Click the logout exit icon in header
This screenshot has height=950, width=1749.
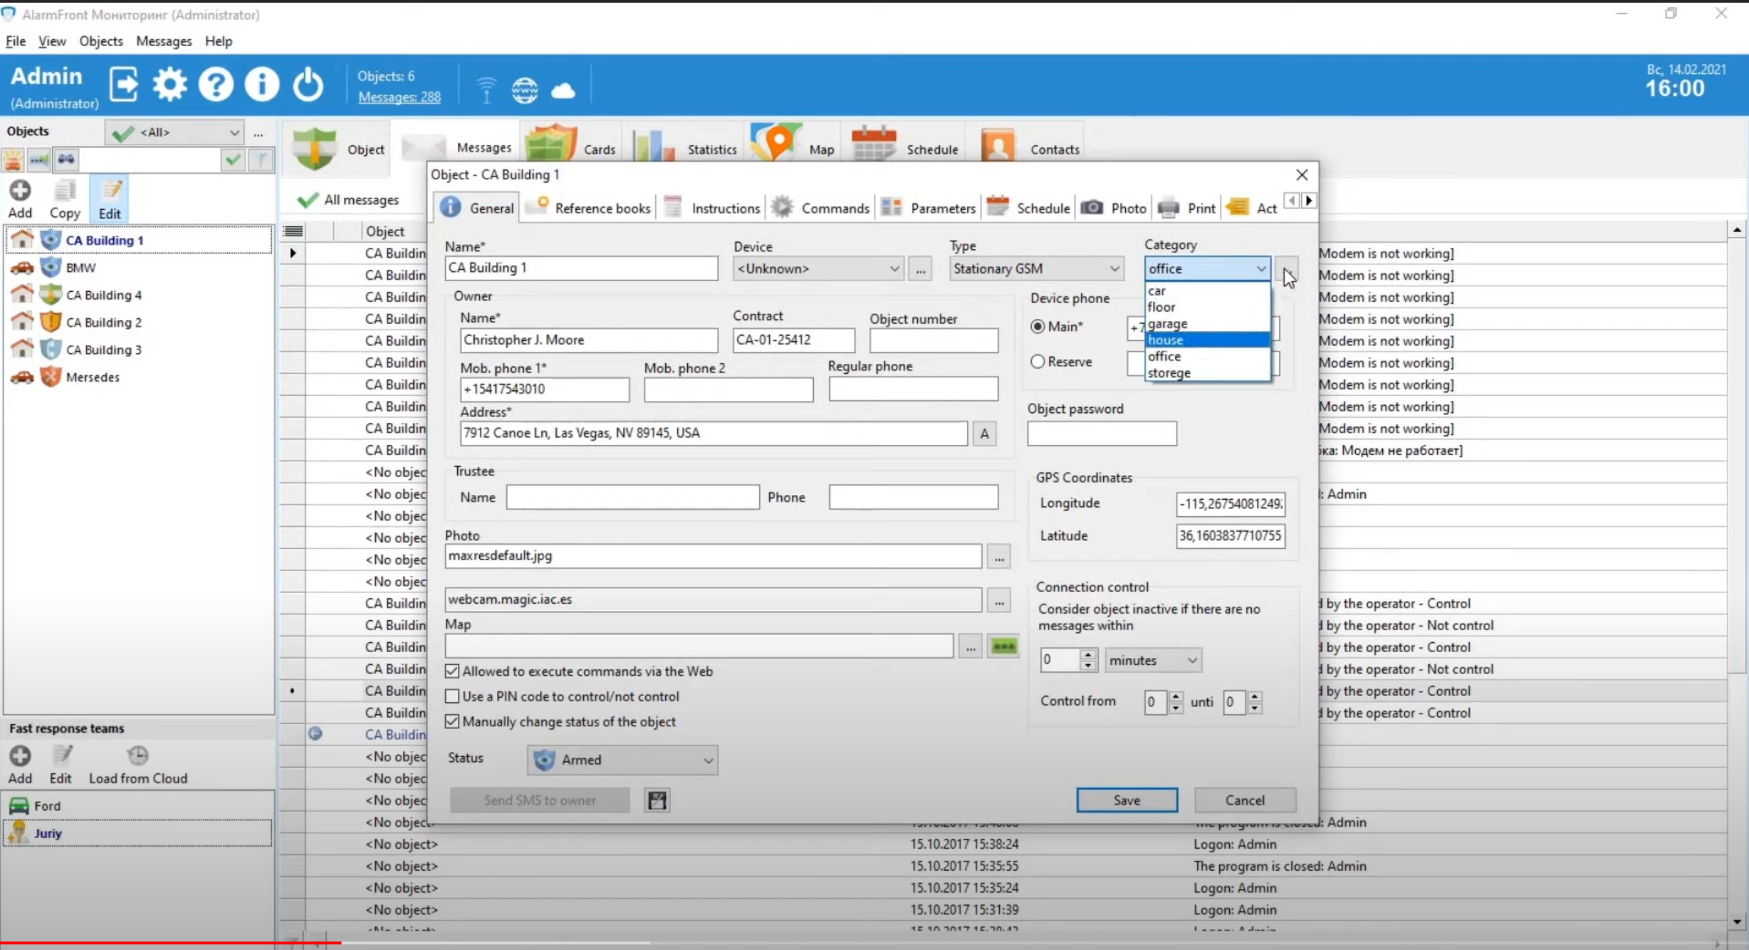click(123, 85)
